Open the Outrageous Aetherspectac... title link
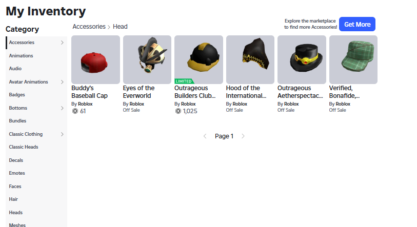417x227 pixels. tap(300, 92)
